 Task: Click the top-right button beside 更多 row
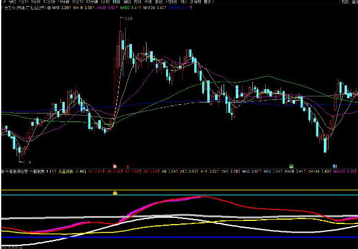pyautogui.click(x=345, y=2)
